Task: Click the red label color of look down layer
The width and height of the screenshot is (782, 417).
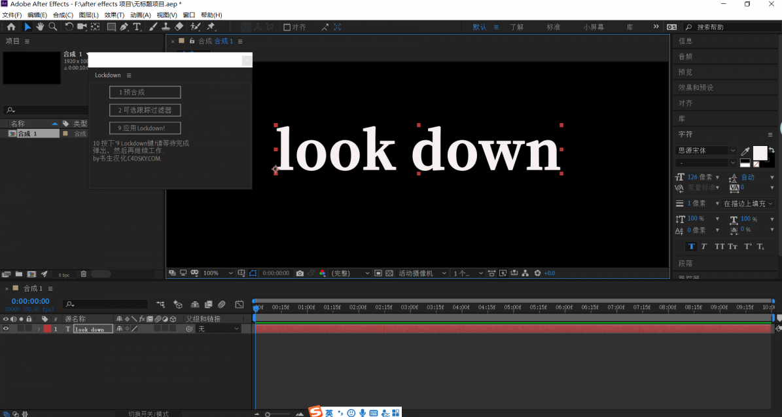Action: pos(47,329)
